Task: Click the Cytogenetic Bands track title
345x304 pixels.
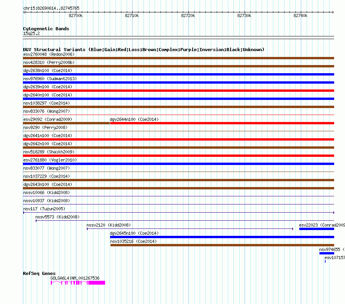Action: 46,29
